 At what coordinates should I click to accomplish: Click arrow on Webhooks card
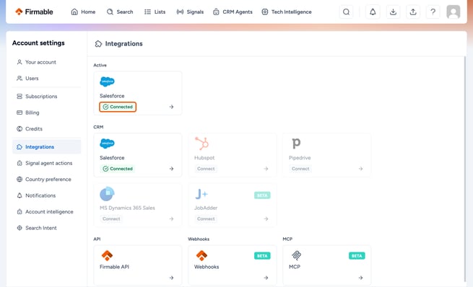click(x=266, y=278)
